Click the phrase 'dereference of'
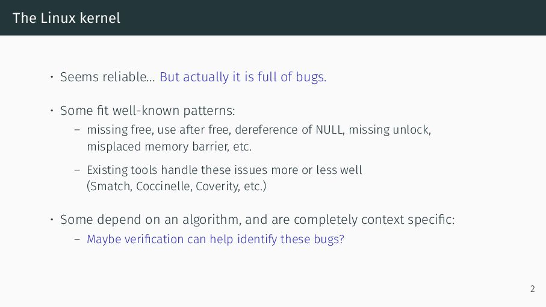Viewport: 546px width, 307px height. click(273, 129)
